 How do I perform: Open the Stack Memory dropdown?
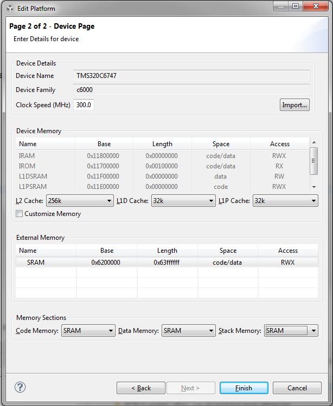pos(291,331)
